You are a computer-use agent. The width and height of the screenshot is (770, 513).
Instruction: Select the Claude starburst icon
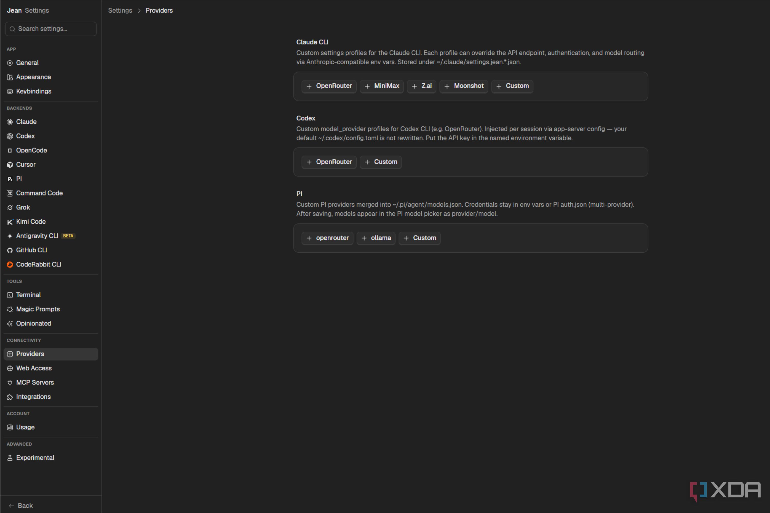pyautogui.click(x=10, y=122)
